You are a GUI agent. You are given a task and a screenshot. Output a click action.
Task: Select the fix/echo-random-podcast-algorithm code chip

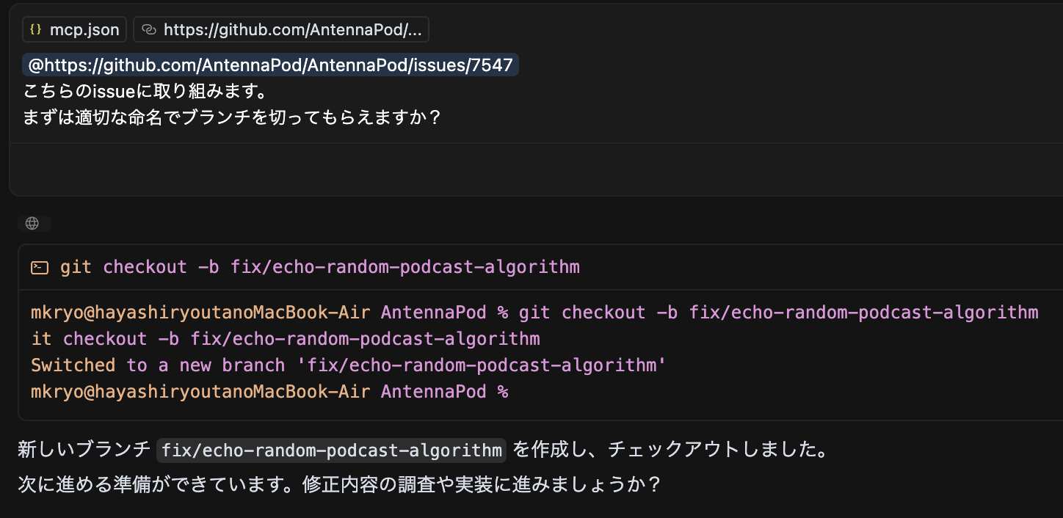tap(331, 450)
